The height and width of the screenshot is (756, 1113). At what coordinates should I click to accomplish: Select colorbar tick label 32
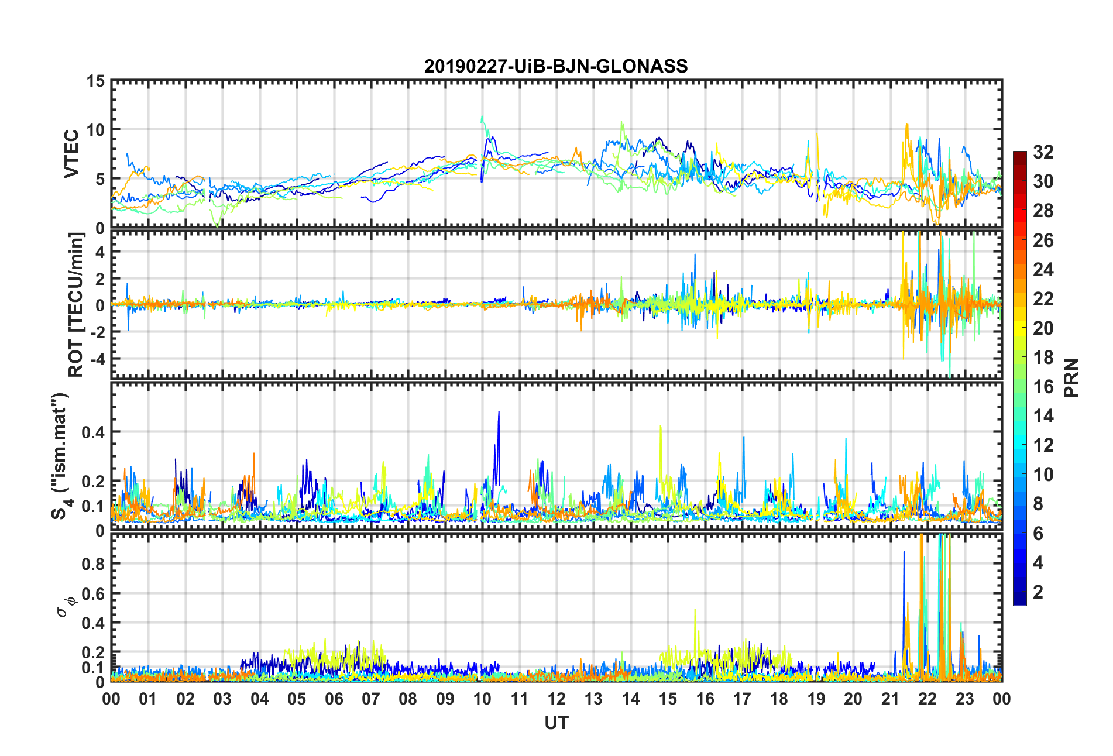[x=1043, y=152]
